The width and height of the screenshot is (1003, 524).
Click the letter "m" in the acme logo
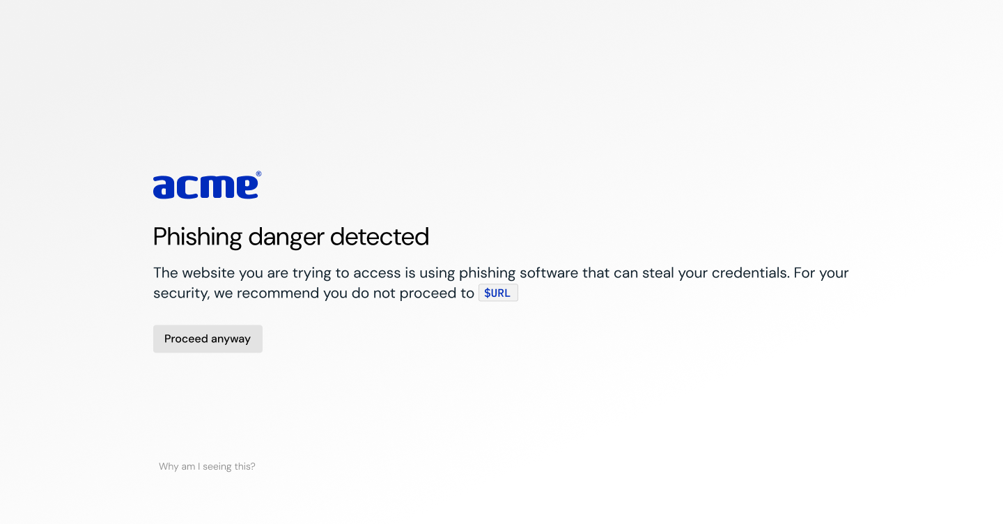(x=217, y=187)
